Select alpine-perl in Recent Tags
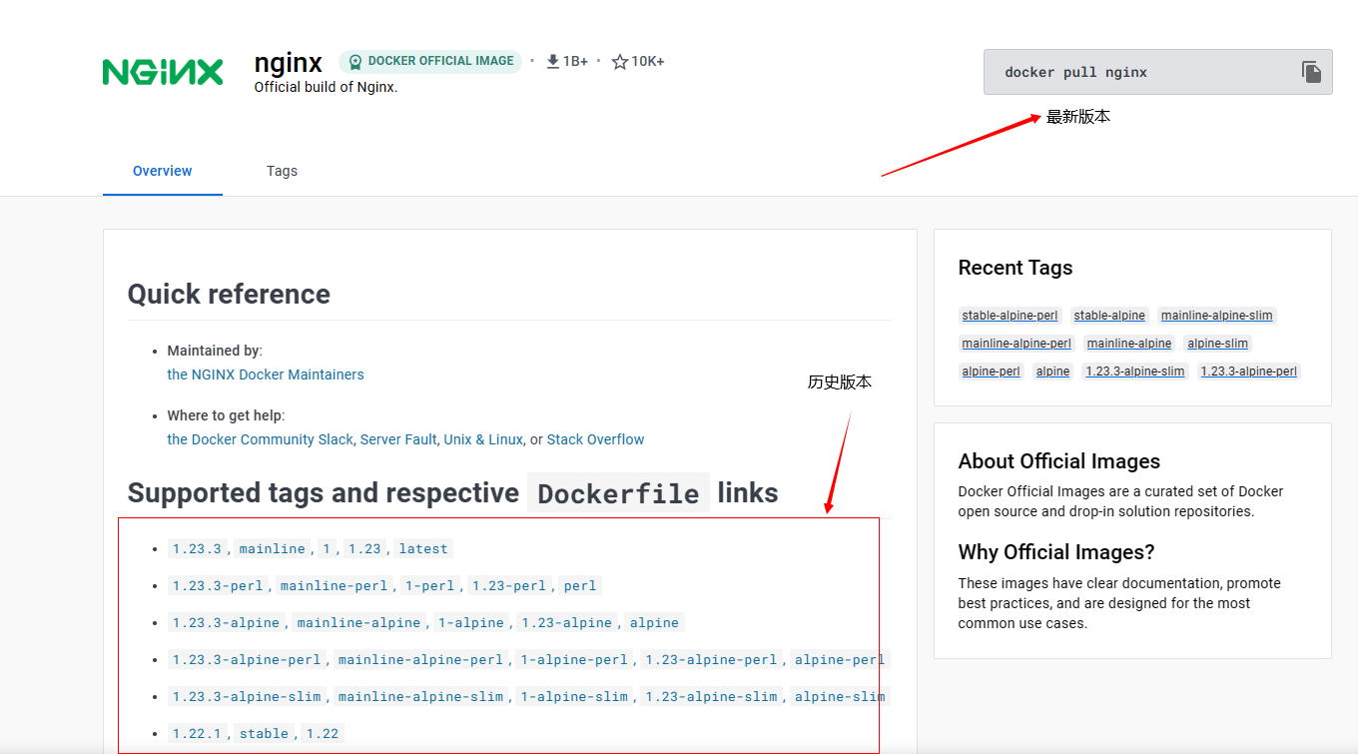The image size is (1358, 754). tap(991, 372)
